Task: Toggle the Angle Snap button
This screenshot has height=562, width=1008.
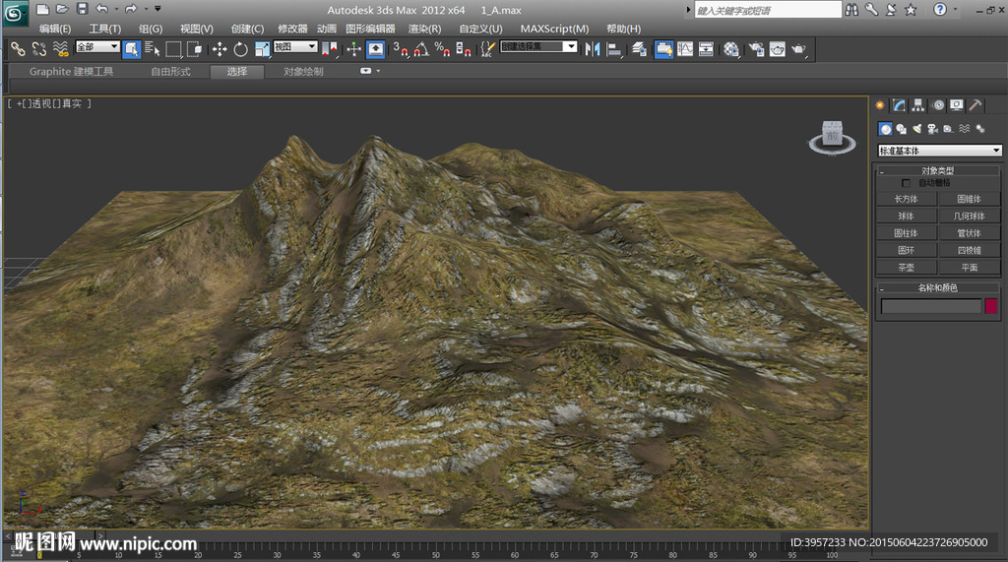Action: coord(421,49)
